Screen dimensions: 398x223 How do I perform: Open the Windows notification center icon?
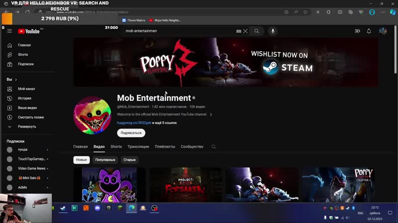coord(390,213)
